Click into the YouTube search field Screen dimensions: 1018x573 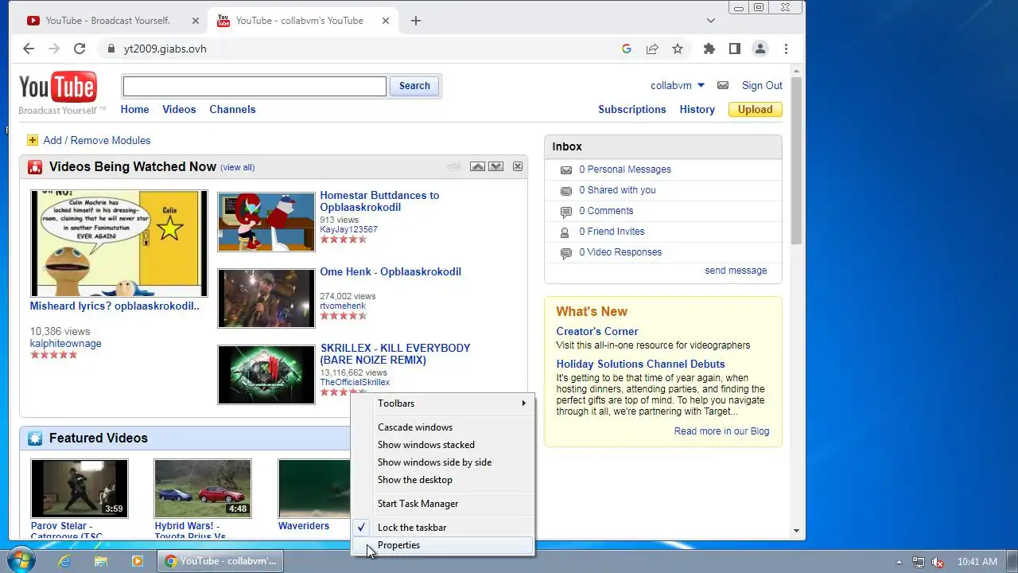254,86
